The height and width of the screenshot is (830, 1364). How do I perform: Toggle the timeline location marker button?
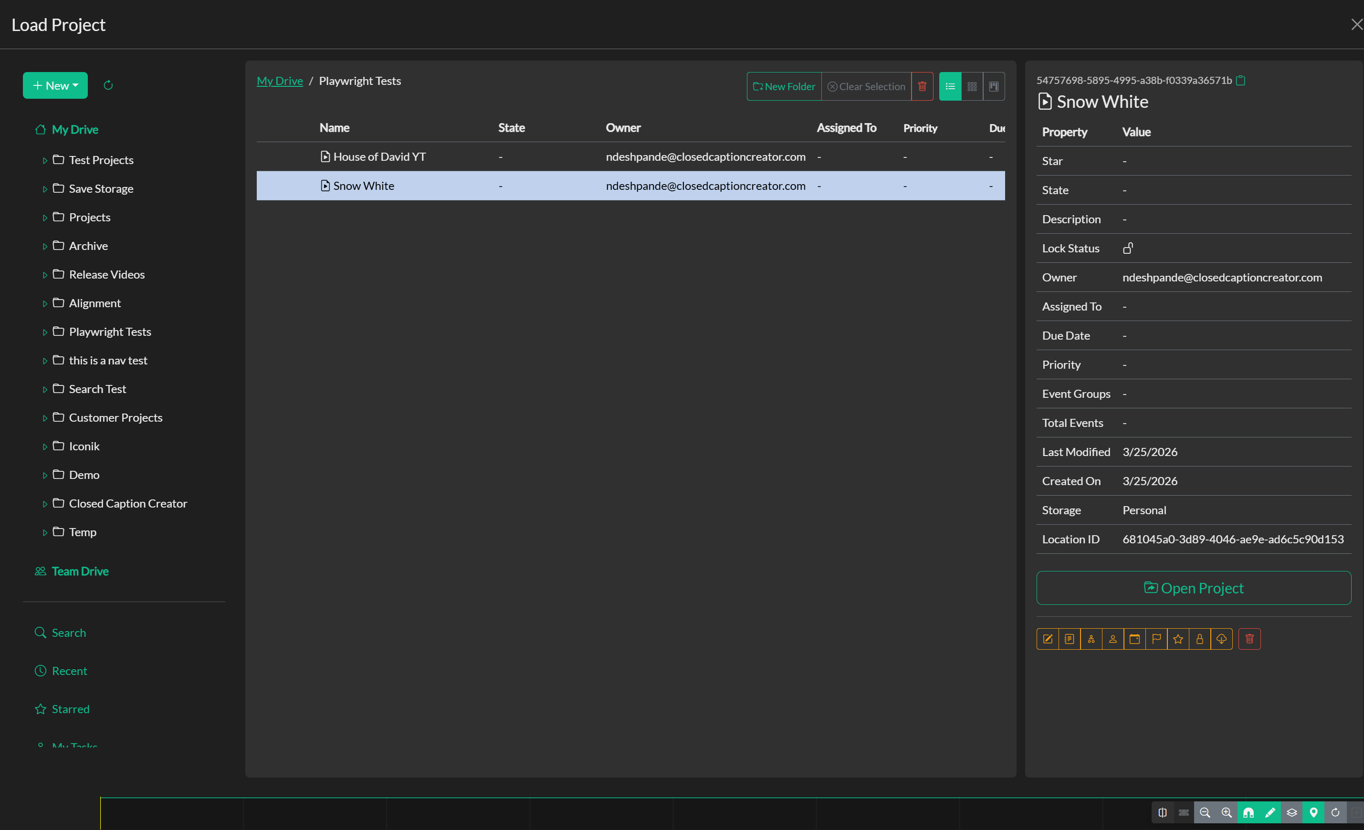(1313, 812)
